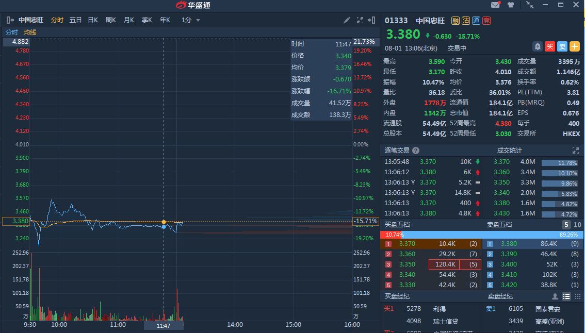This screenshot has height=333, width=585.
Task: Click the 中国忠旺 chart title
Action: point(31,20)
